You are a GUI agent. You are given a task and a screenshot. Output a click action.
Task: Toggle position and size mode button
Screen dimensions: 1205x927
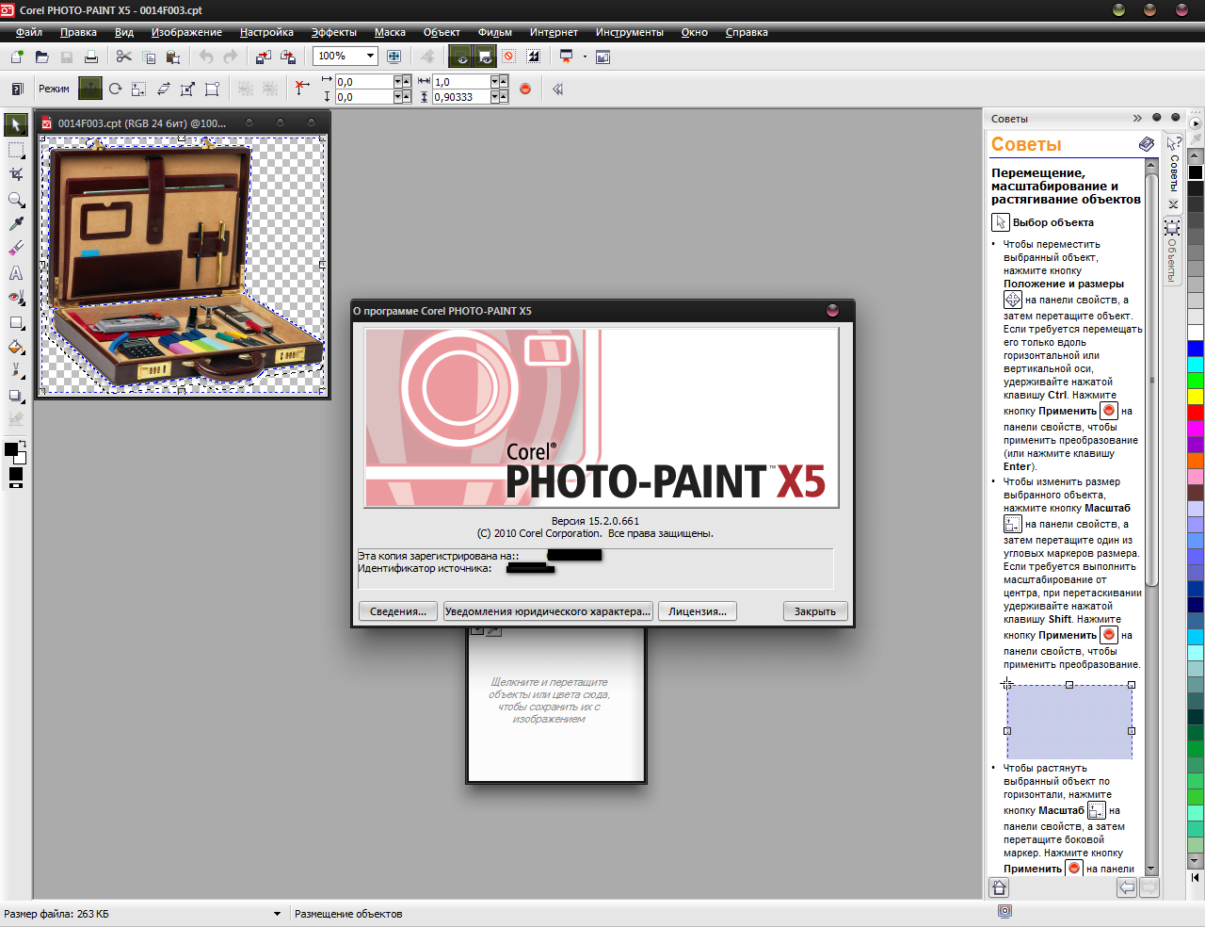[x=90, y=89]
